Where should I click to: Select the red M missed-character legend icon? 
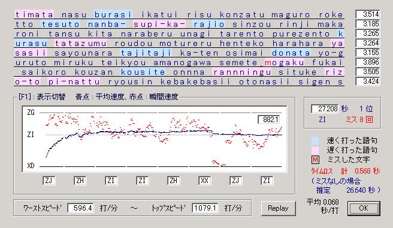click(x=315, y=160)
